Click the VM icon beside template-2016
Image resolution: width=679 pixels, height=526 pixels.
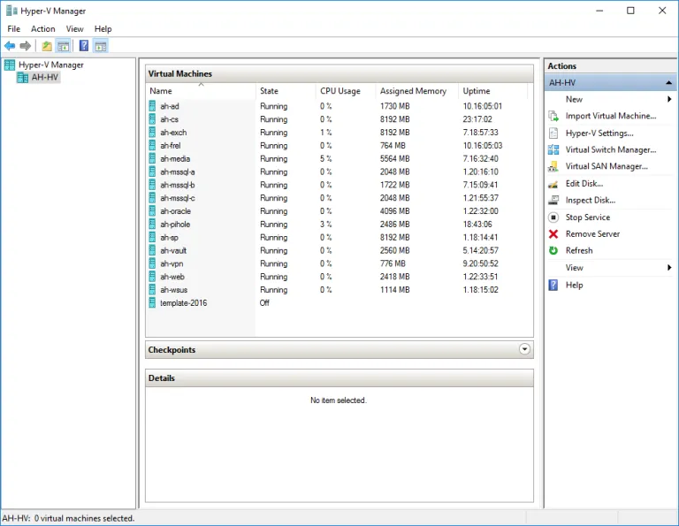pos(152,303)
